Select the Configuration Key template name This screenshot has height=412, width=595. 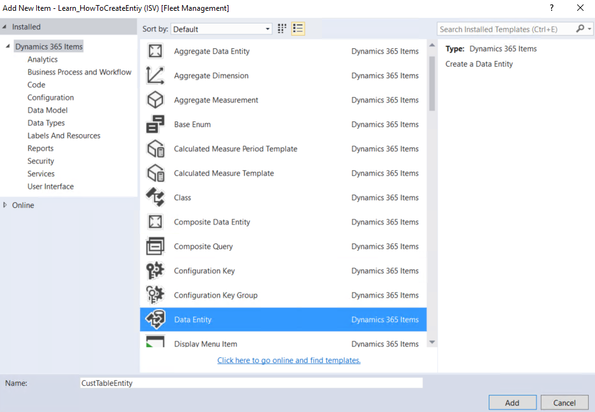pos(204,271)
